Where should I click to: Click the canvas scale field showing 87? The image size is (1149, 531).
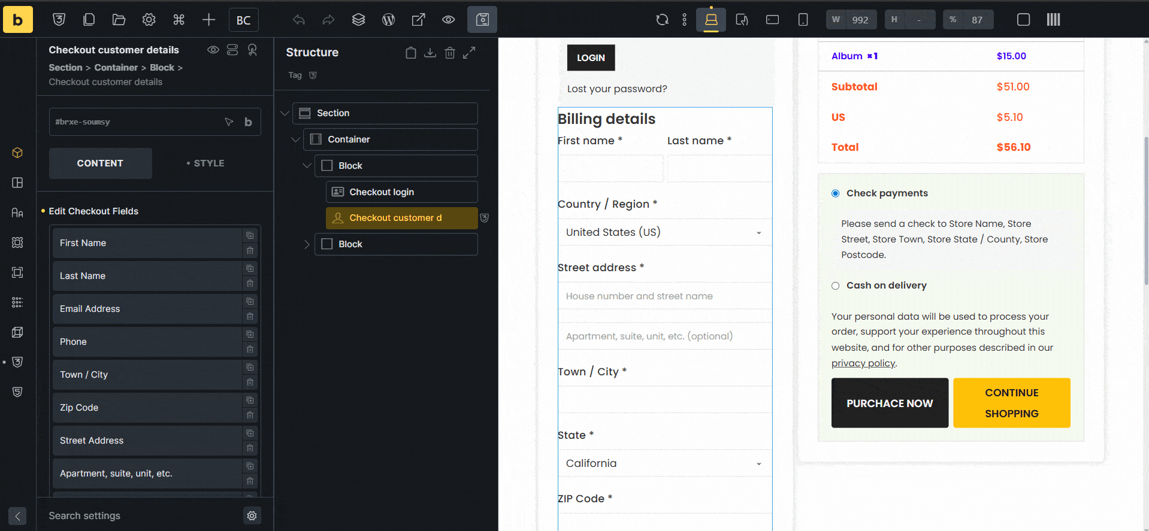(968, 20)
